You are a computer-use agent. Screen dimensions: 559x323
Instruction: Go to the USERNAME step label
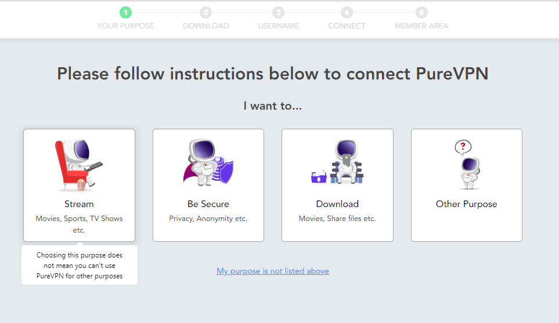[x=279, y=26]
